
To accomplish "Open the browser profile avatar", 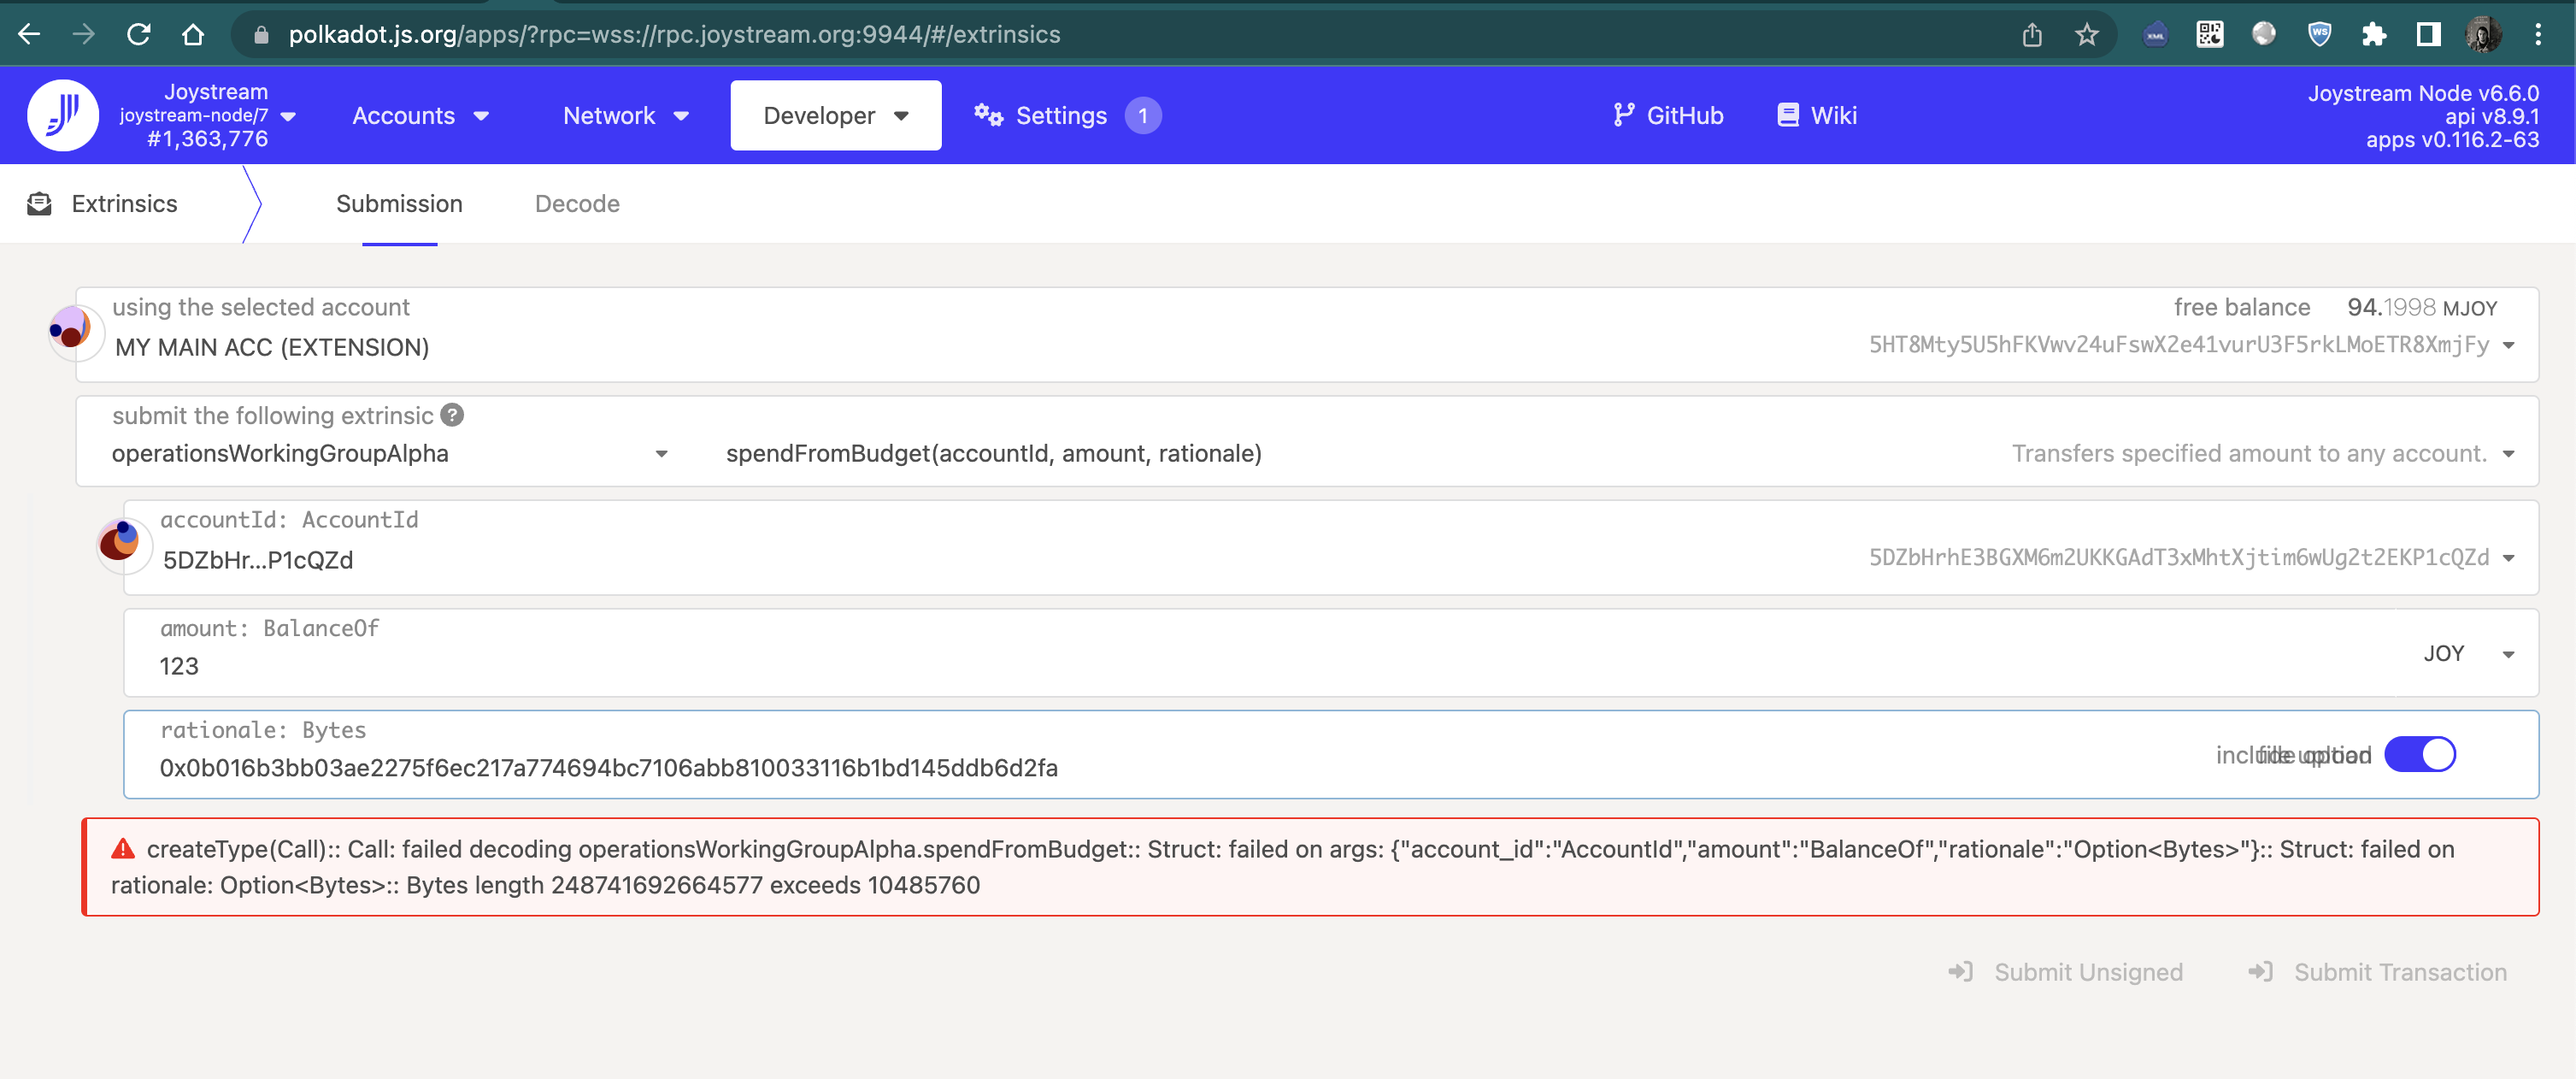I will [2484, 34].
